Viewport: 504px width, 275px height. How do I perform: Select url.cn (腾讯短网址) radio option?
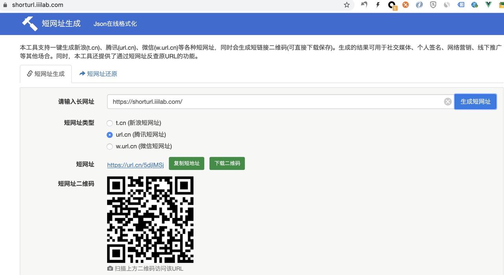coord(110,135)
